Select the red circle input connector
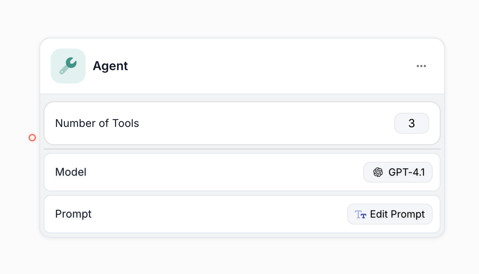The height and width of the screenshot is (274, 479). (32, 138)
